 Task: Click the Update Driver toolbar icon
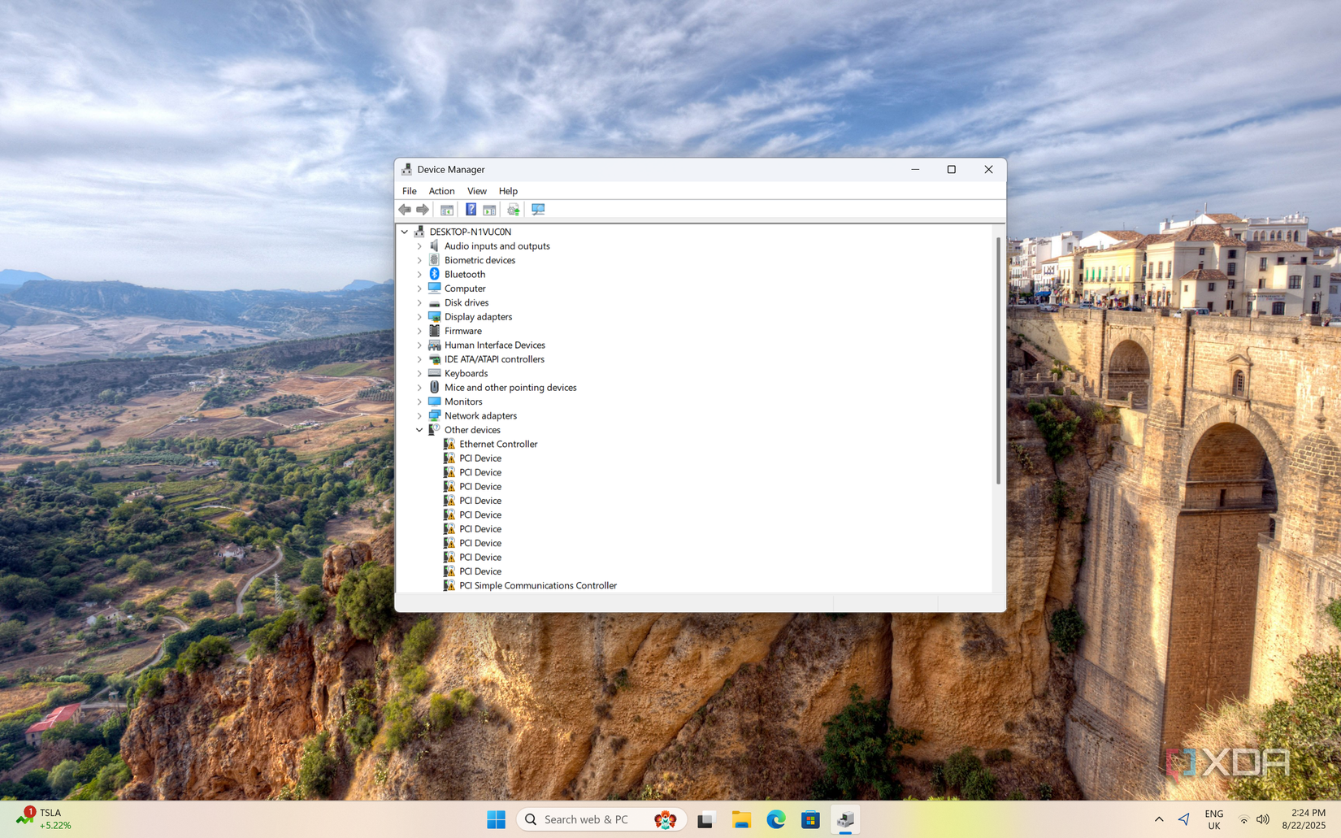click(x=513, y=209)
